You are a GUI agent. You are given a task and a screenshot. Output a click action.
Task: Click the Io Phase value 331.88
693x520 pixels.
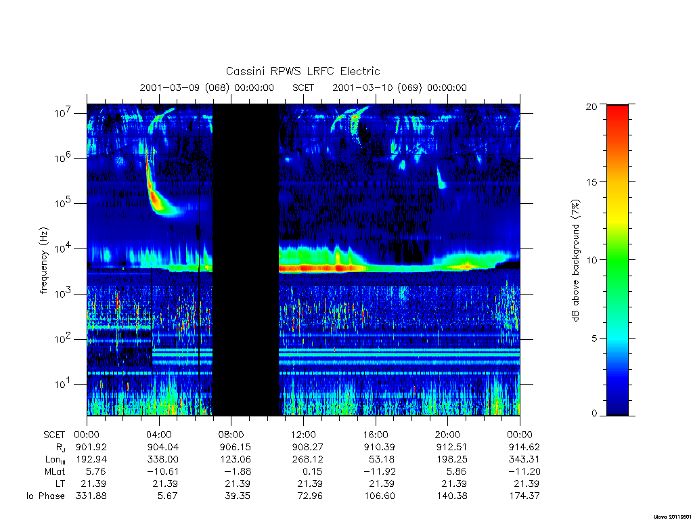[x=91, y=496]
